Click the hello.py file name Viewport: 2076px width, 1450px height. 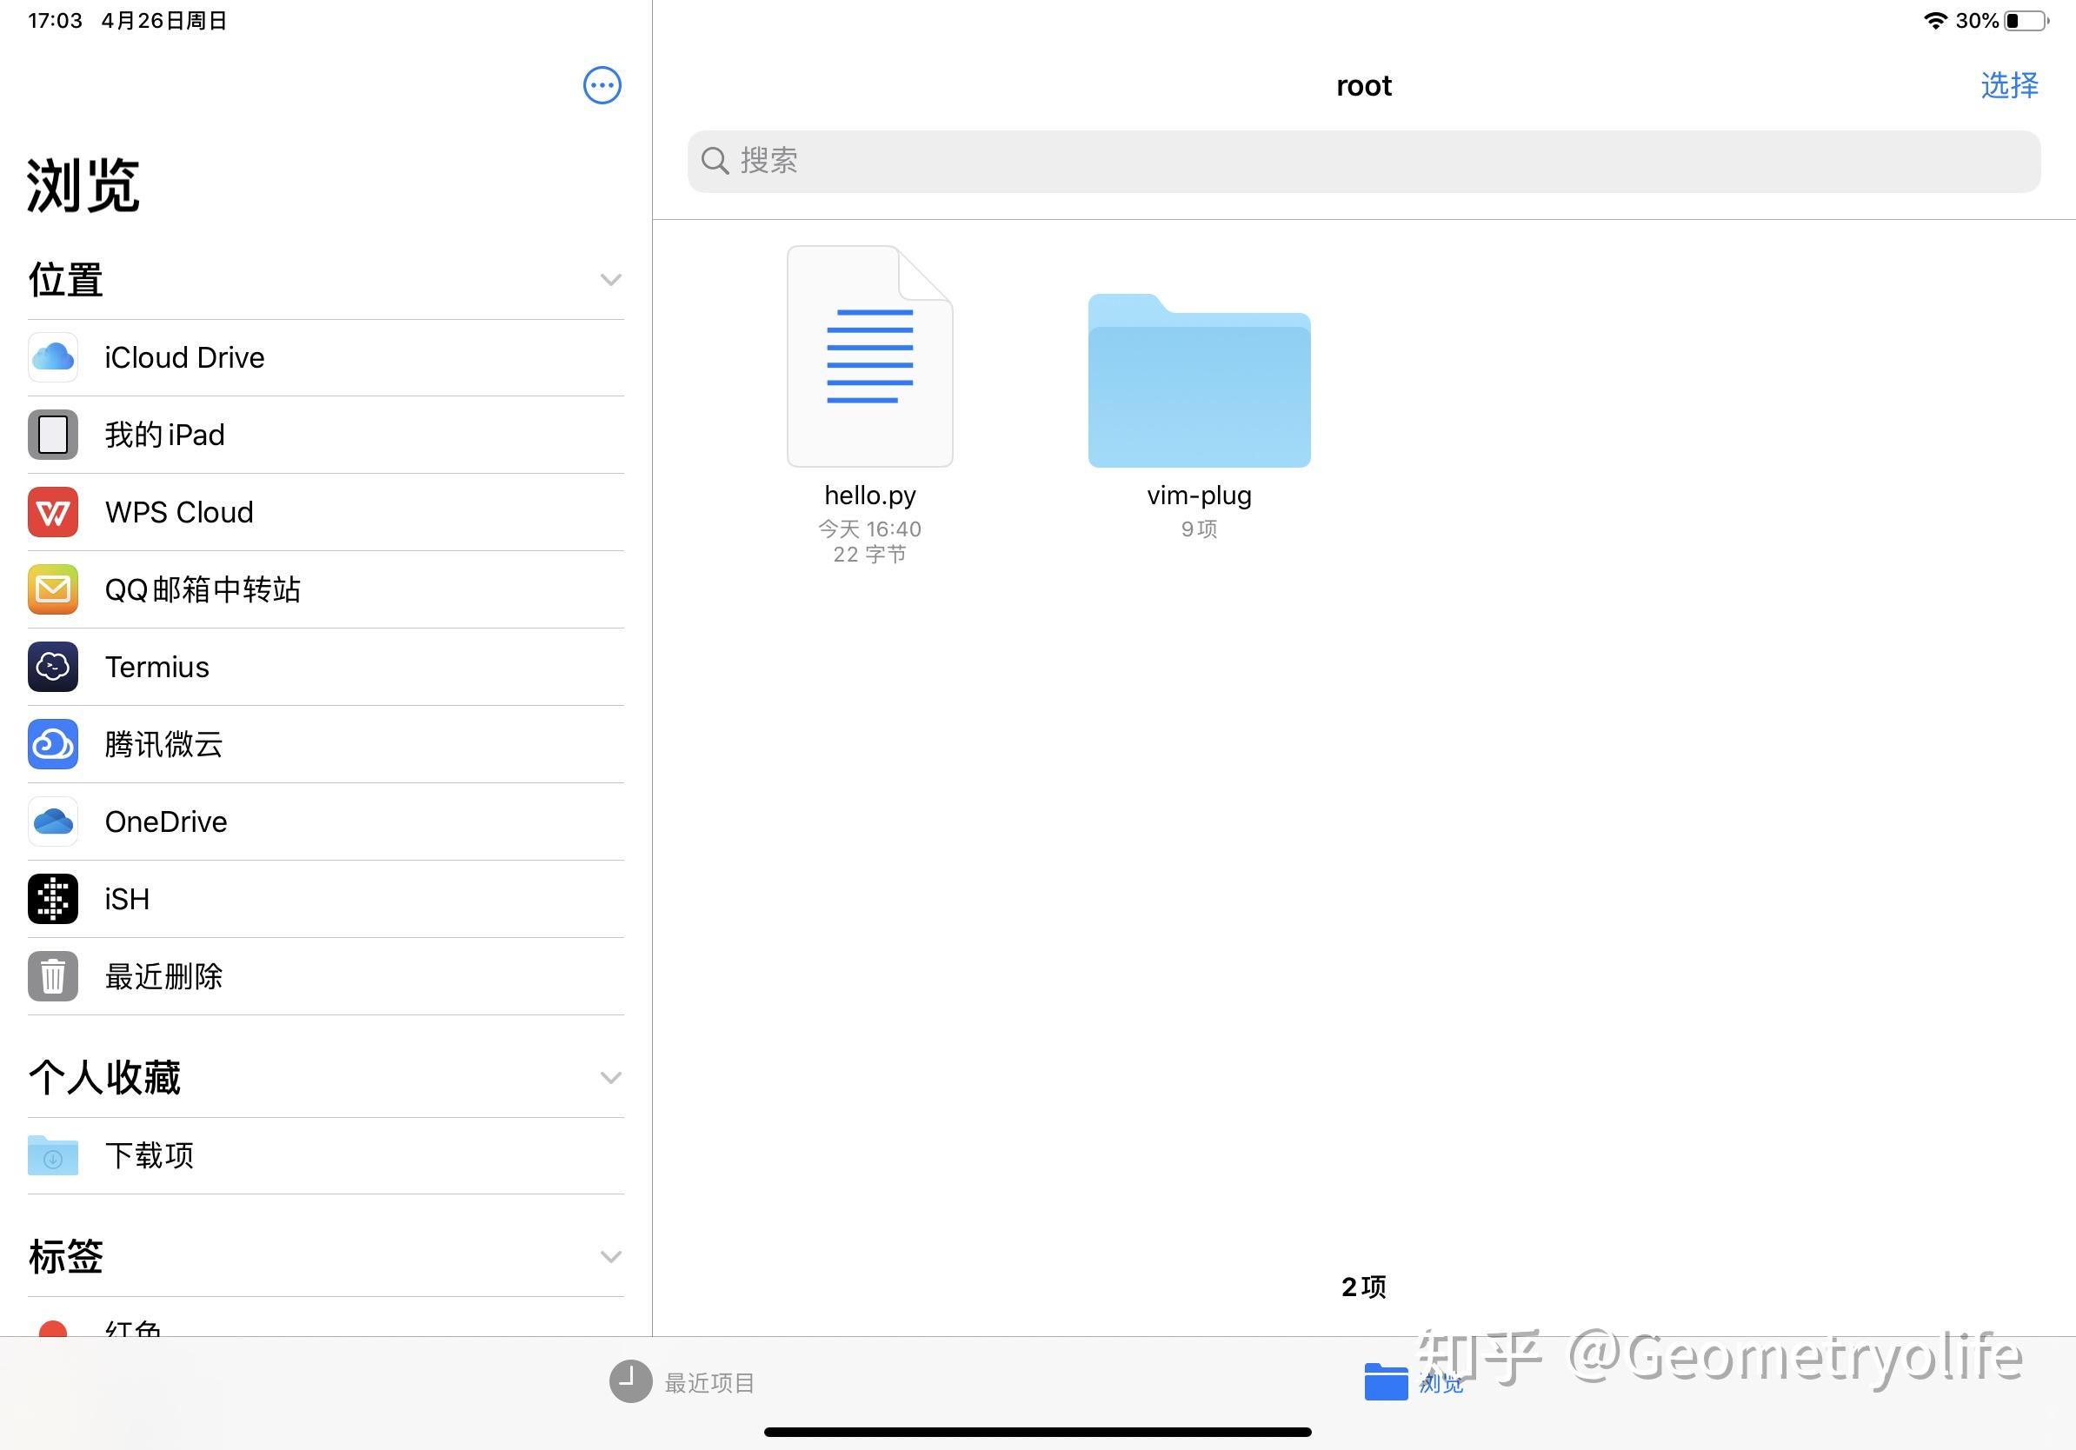click(x=870, y=496)
